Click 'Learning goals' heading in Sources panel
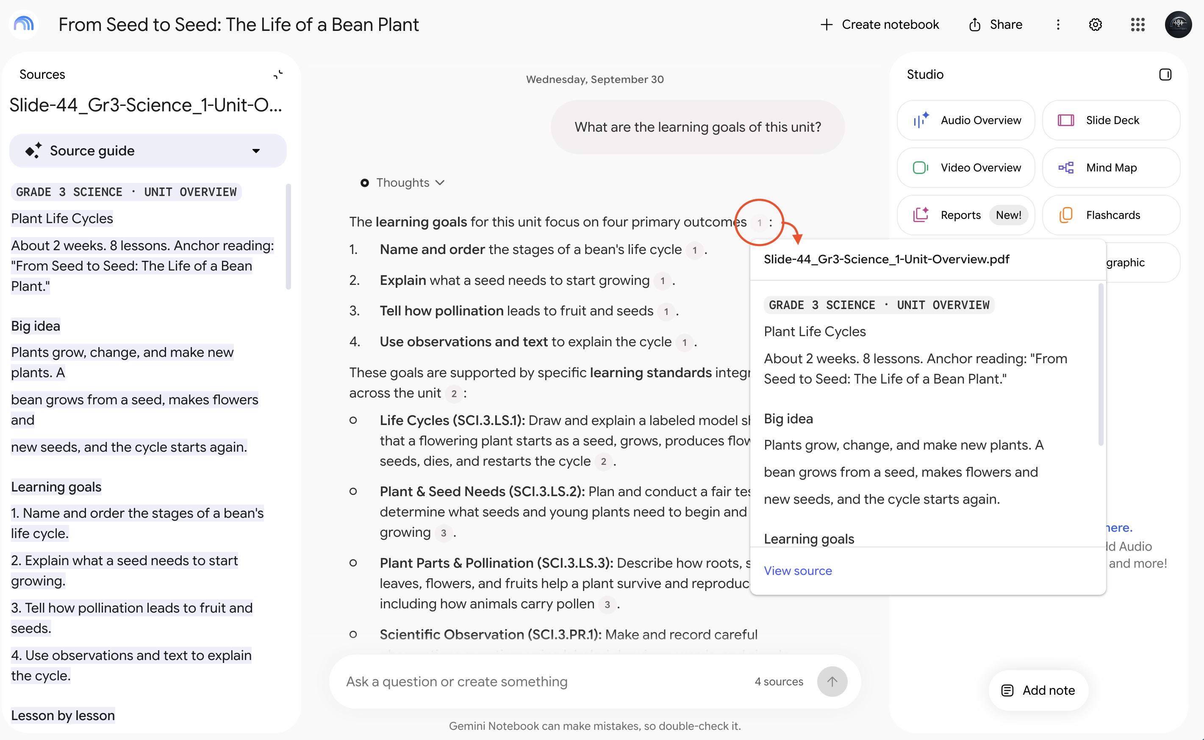 point(56,487)
